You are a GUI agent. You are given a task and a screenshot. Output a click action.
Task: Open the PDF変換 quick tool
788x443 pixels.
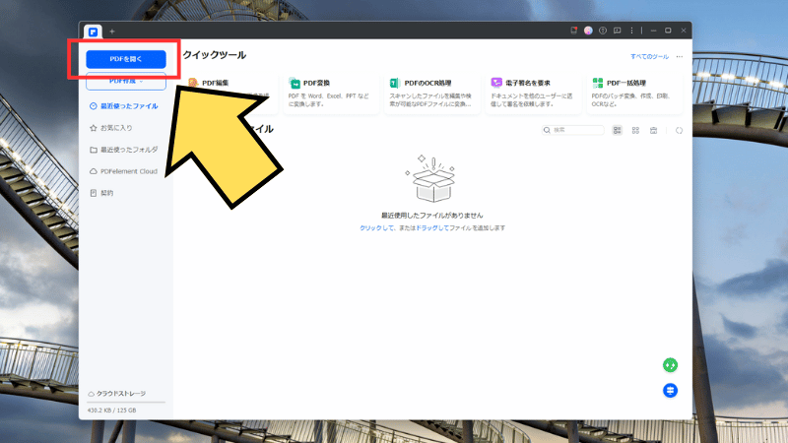pyautogui.click(x=331, y=94)
